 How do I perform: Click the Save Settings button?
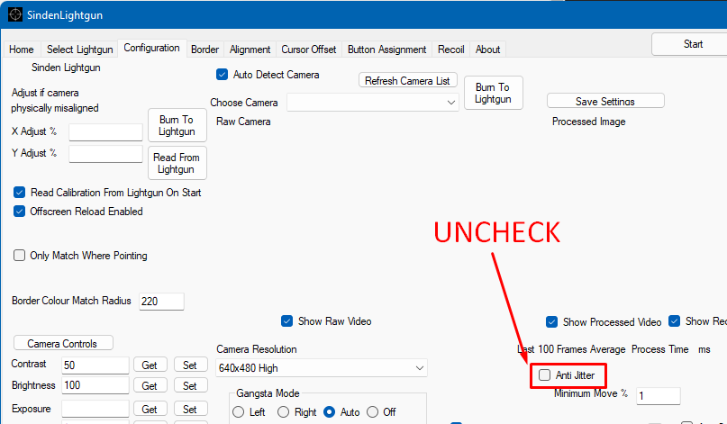605,101
